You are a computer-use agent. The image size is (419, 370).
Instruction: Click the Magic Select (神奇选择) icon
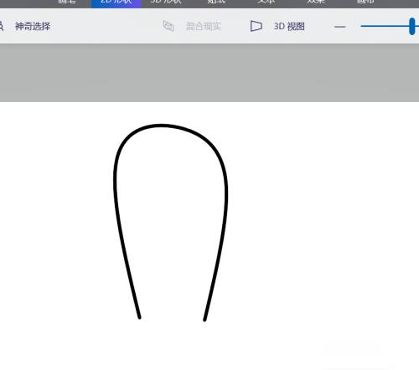pos(1,26)
